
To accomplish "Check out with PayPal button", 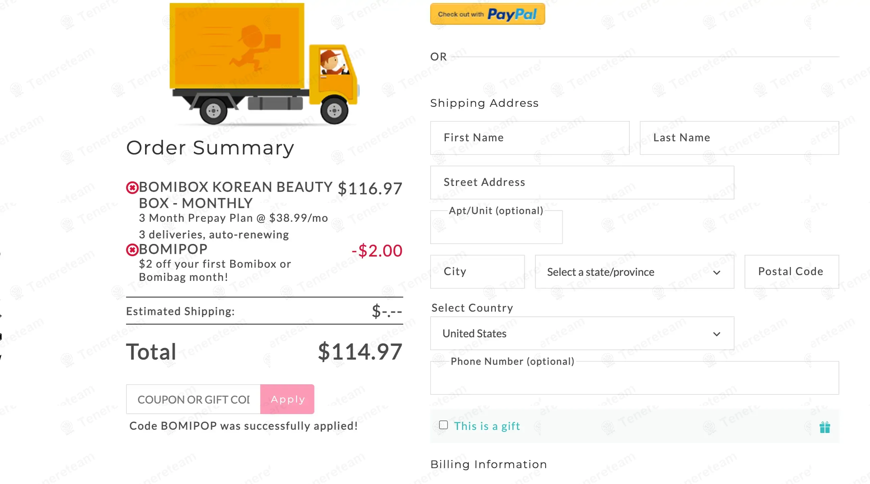I will click(x=487, y=14).
